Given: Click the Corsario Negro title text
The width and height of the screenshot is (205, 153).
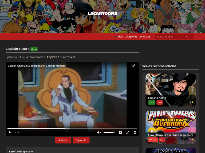Looking at the screenshot, I should (157, 98).
